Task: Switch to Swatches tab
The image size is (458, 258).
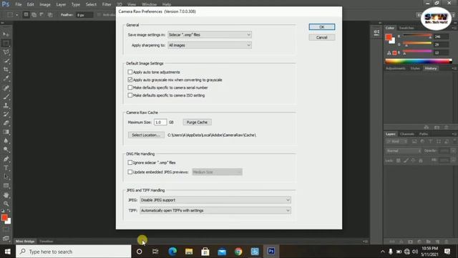Action: pyautogui.click(x=406, y=28)
